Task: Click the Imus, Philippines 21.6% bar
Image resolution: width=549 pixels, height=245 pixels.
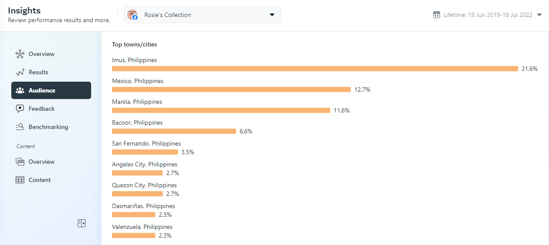Action: coord(315,69)
